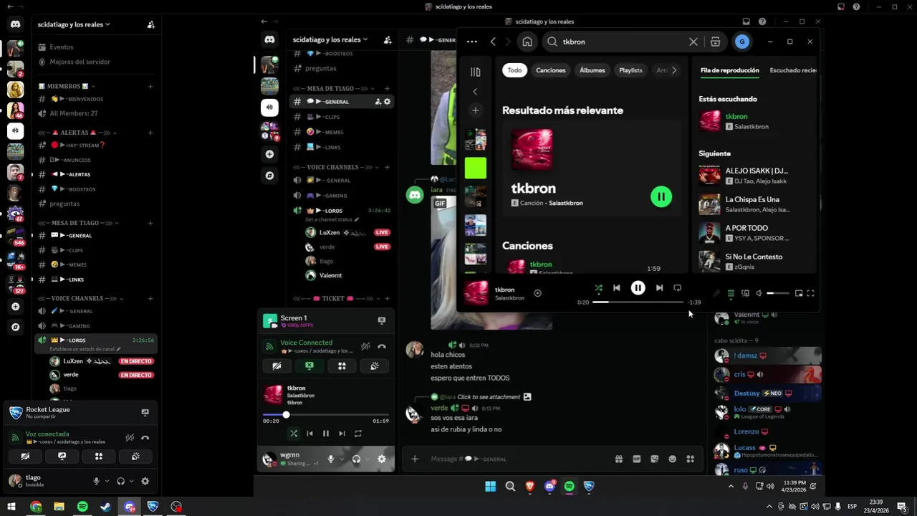Open Discover compass in tiago's server sidebar
917x516 pixels.
pos(15,327)
